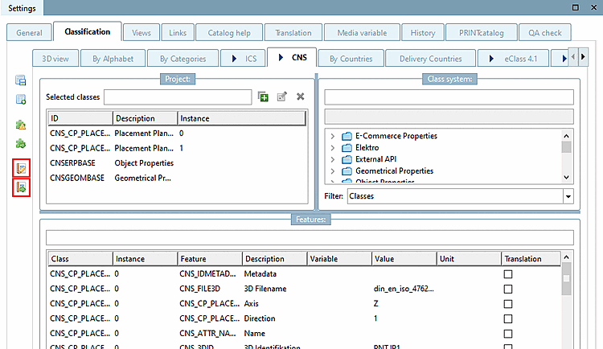Click the puzzle piece with warning icon

tap(20, 125)
